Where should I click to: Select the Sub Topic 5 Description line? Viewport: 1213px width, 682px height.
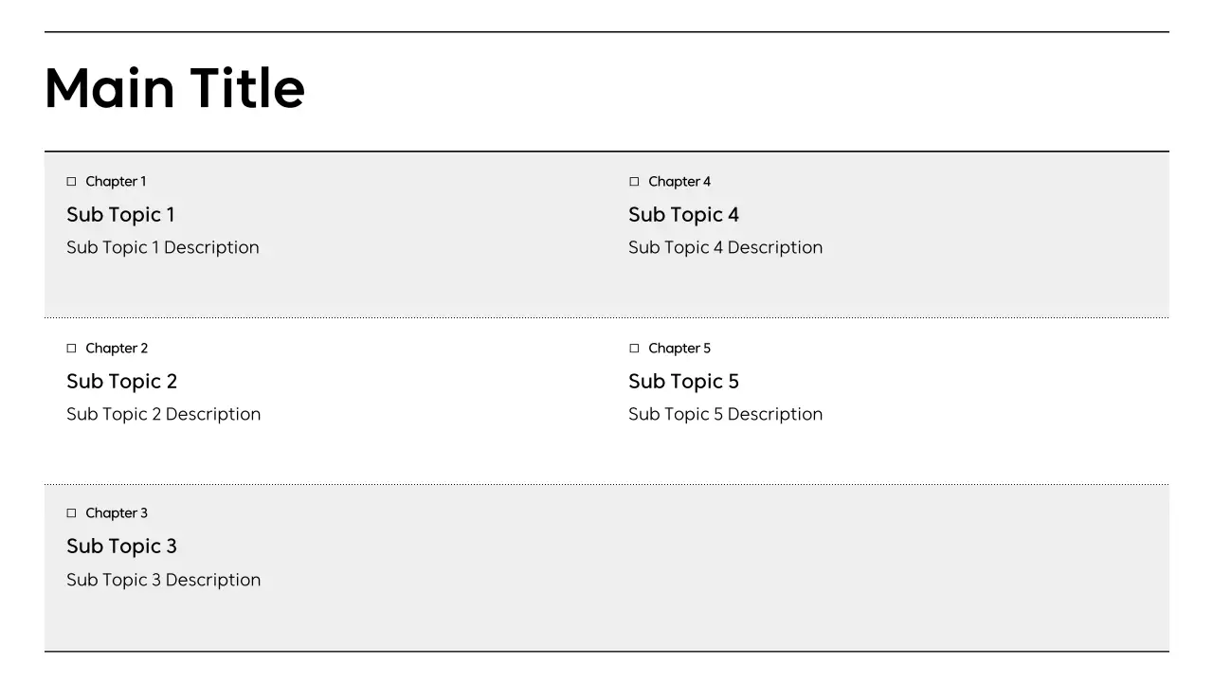[x=725, y=415]
